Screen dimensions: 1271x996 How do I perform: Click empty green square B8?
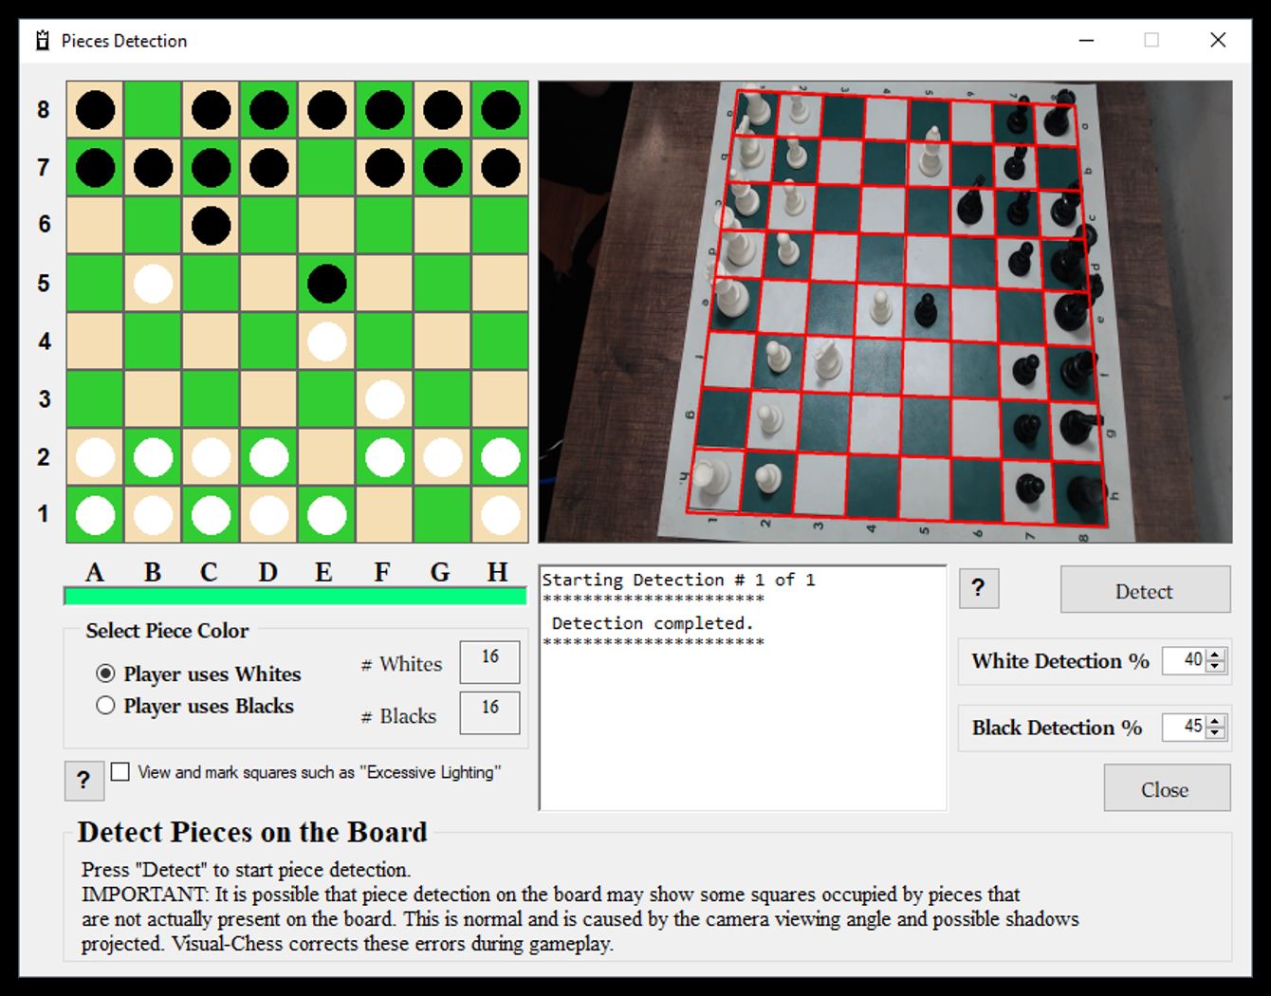point(153,110)
